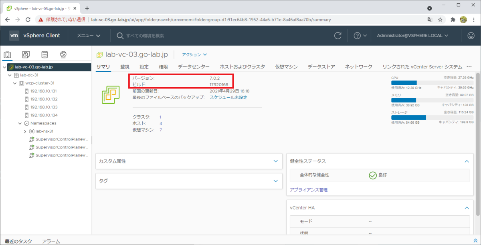Switch to the ネットワーク tab
The width and height of the screenshot is (481, 245).
[359, 67]
